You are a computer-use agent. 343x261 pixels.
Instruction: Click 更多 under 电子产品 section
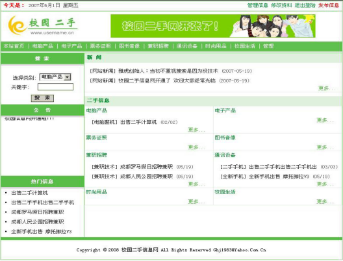(325, 120)
